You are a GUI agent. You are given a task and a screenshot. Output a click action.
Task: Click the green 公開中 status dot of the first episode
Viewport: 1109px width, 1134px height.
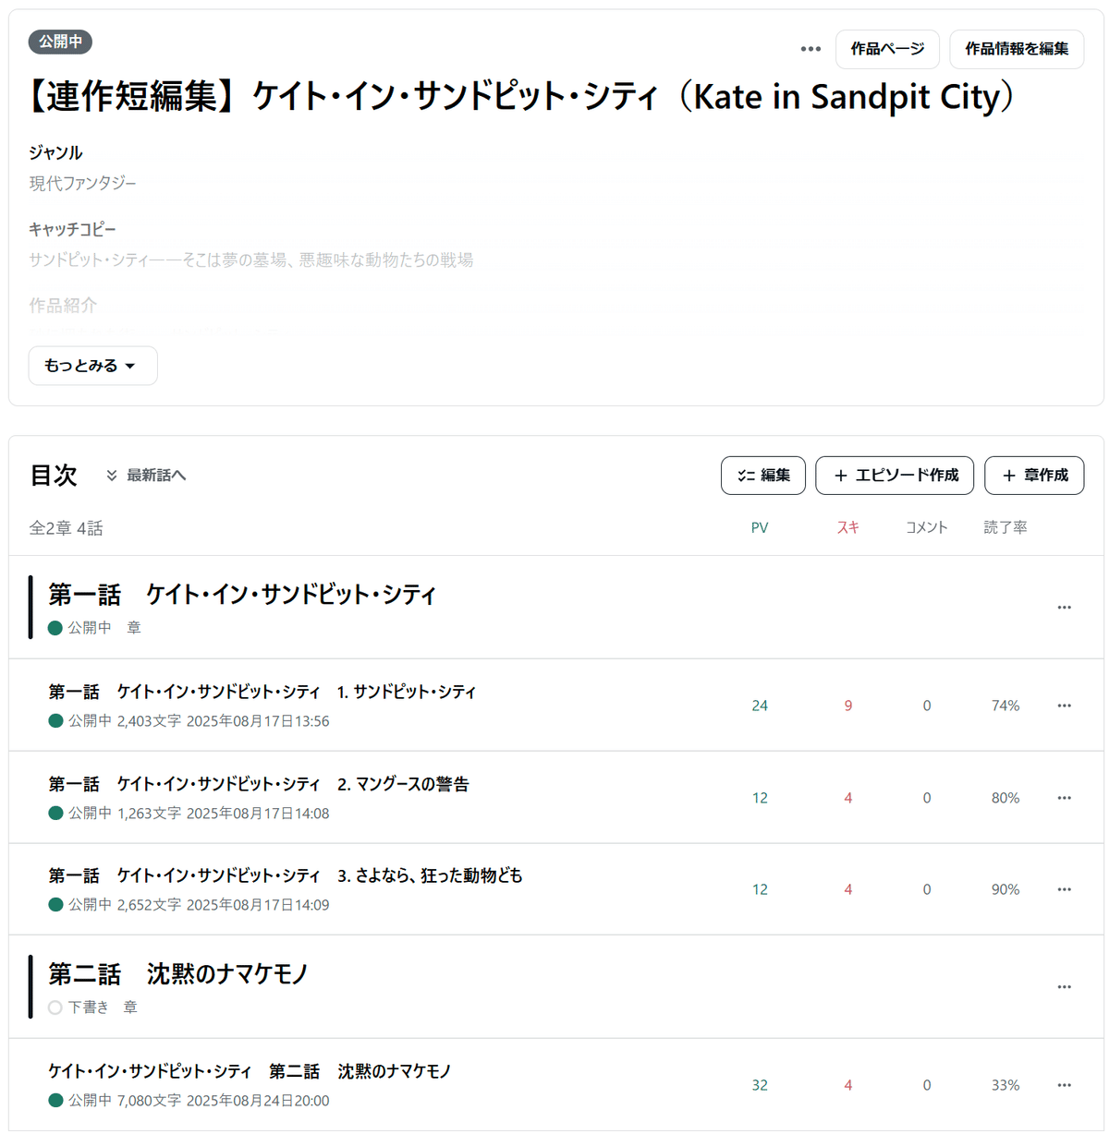click(x=55, y=721)
